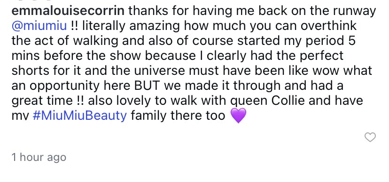This screenshot has width=389, height=182.
Task: Open the @miumiu mention
Action: pos(39,26)
